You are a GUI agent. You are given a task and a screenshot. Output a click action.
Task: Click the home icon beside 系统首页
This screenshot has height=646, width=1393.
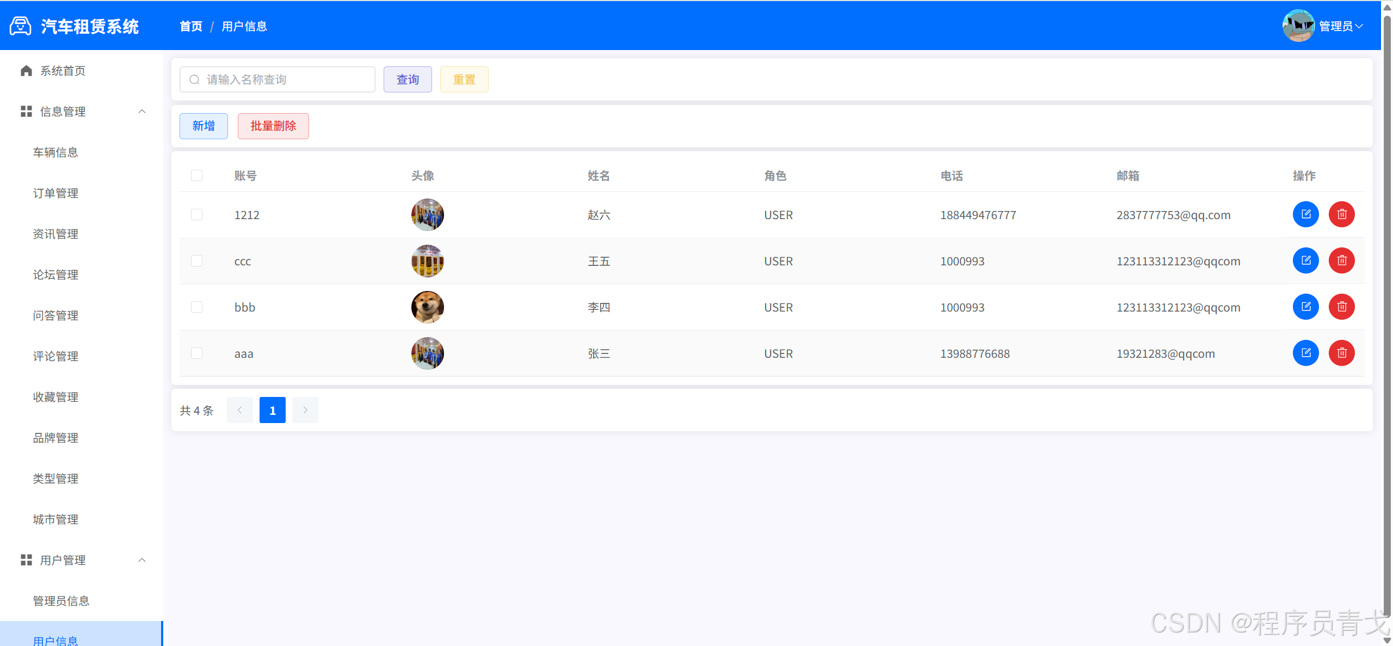[26, 71]
